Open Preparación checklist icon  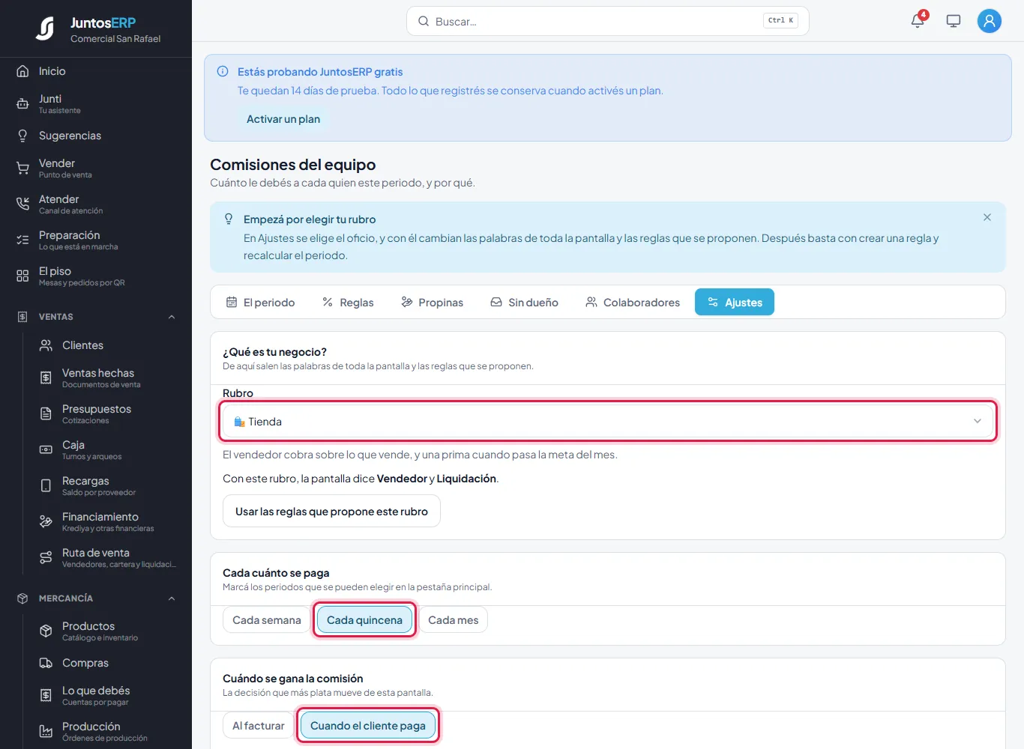22,240
